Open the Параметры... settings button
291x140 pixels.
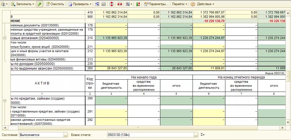pos(157,4)
